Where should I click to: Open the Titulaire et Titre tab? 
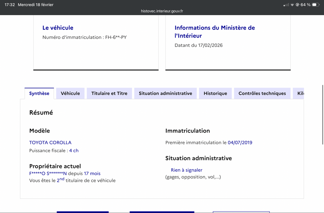point(109,93)
